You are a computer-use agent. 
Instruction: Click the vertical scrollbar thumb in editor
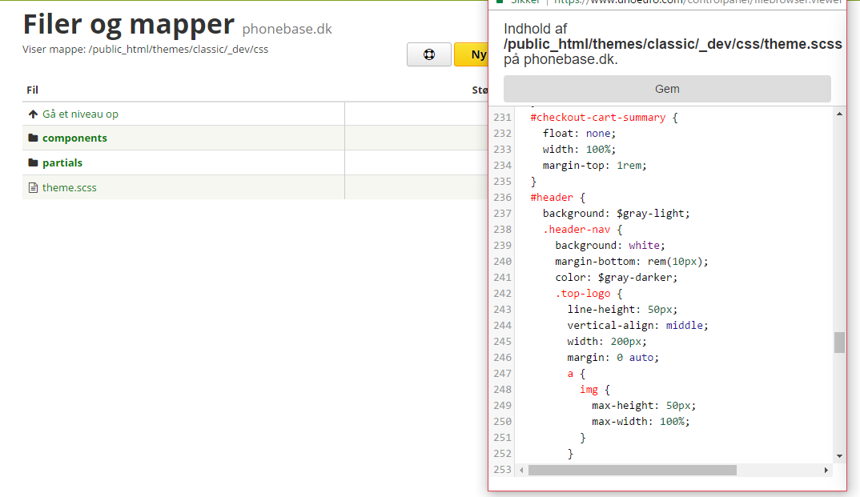point(839,343)
